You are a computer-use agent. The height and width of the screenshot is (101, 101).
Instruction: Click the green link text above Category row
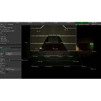(x=4, y=51)
